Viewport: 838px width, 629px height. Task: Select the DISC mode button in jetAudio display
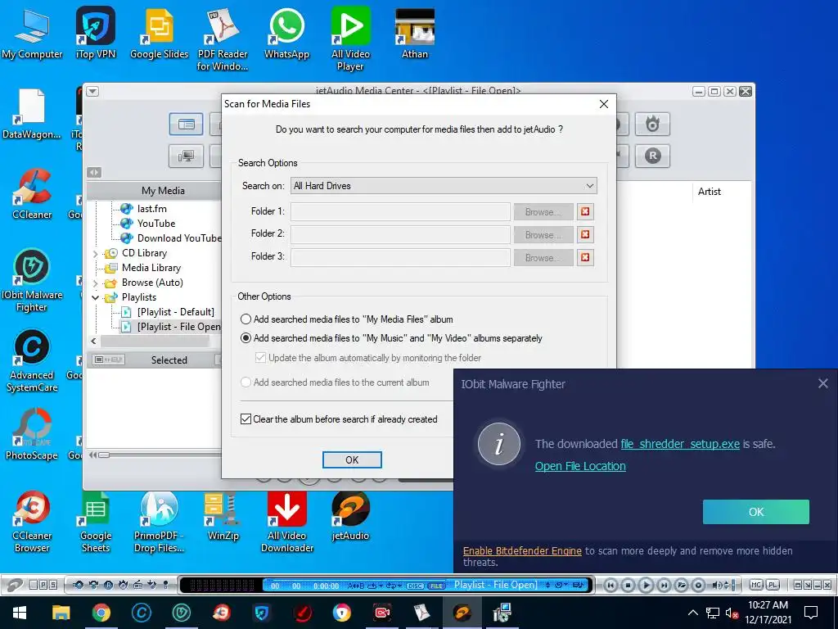[415, 586]
